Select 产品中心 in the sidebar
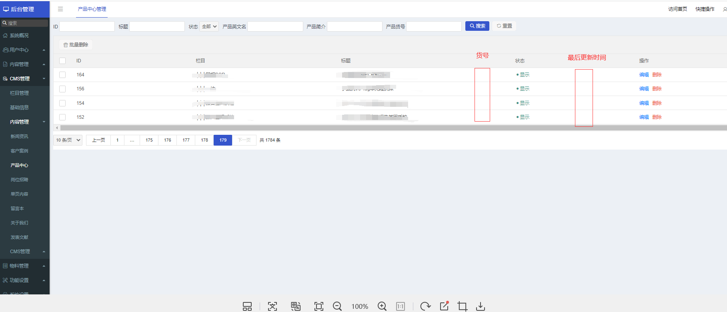This screenshot has height=312, width=727. 24,165
